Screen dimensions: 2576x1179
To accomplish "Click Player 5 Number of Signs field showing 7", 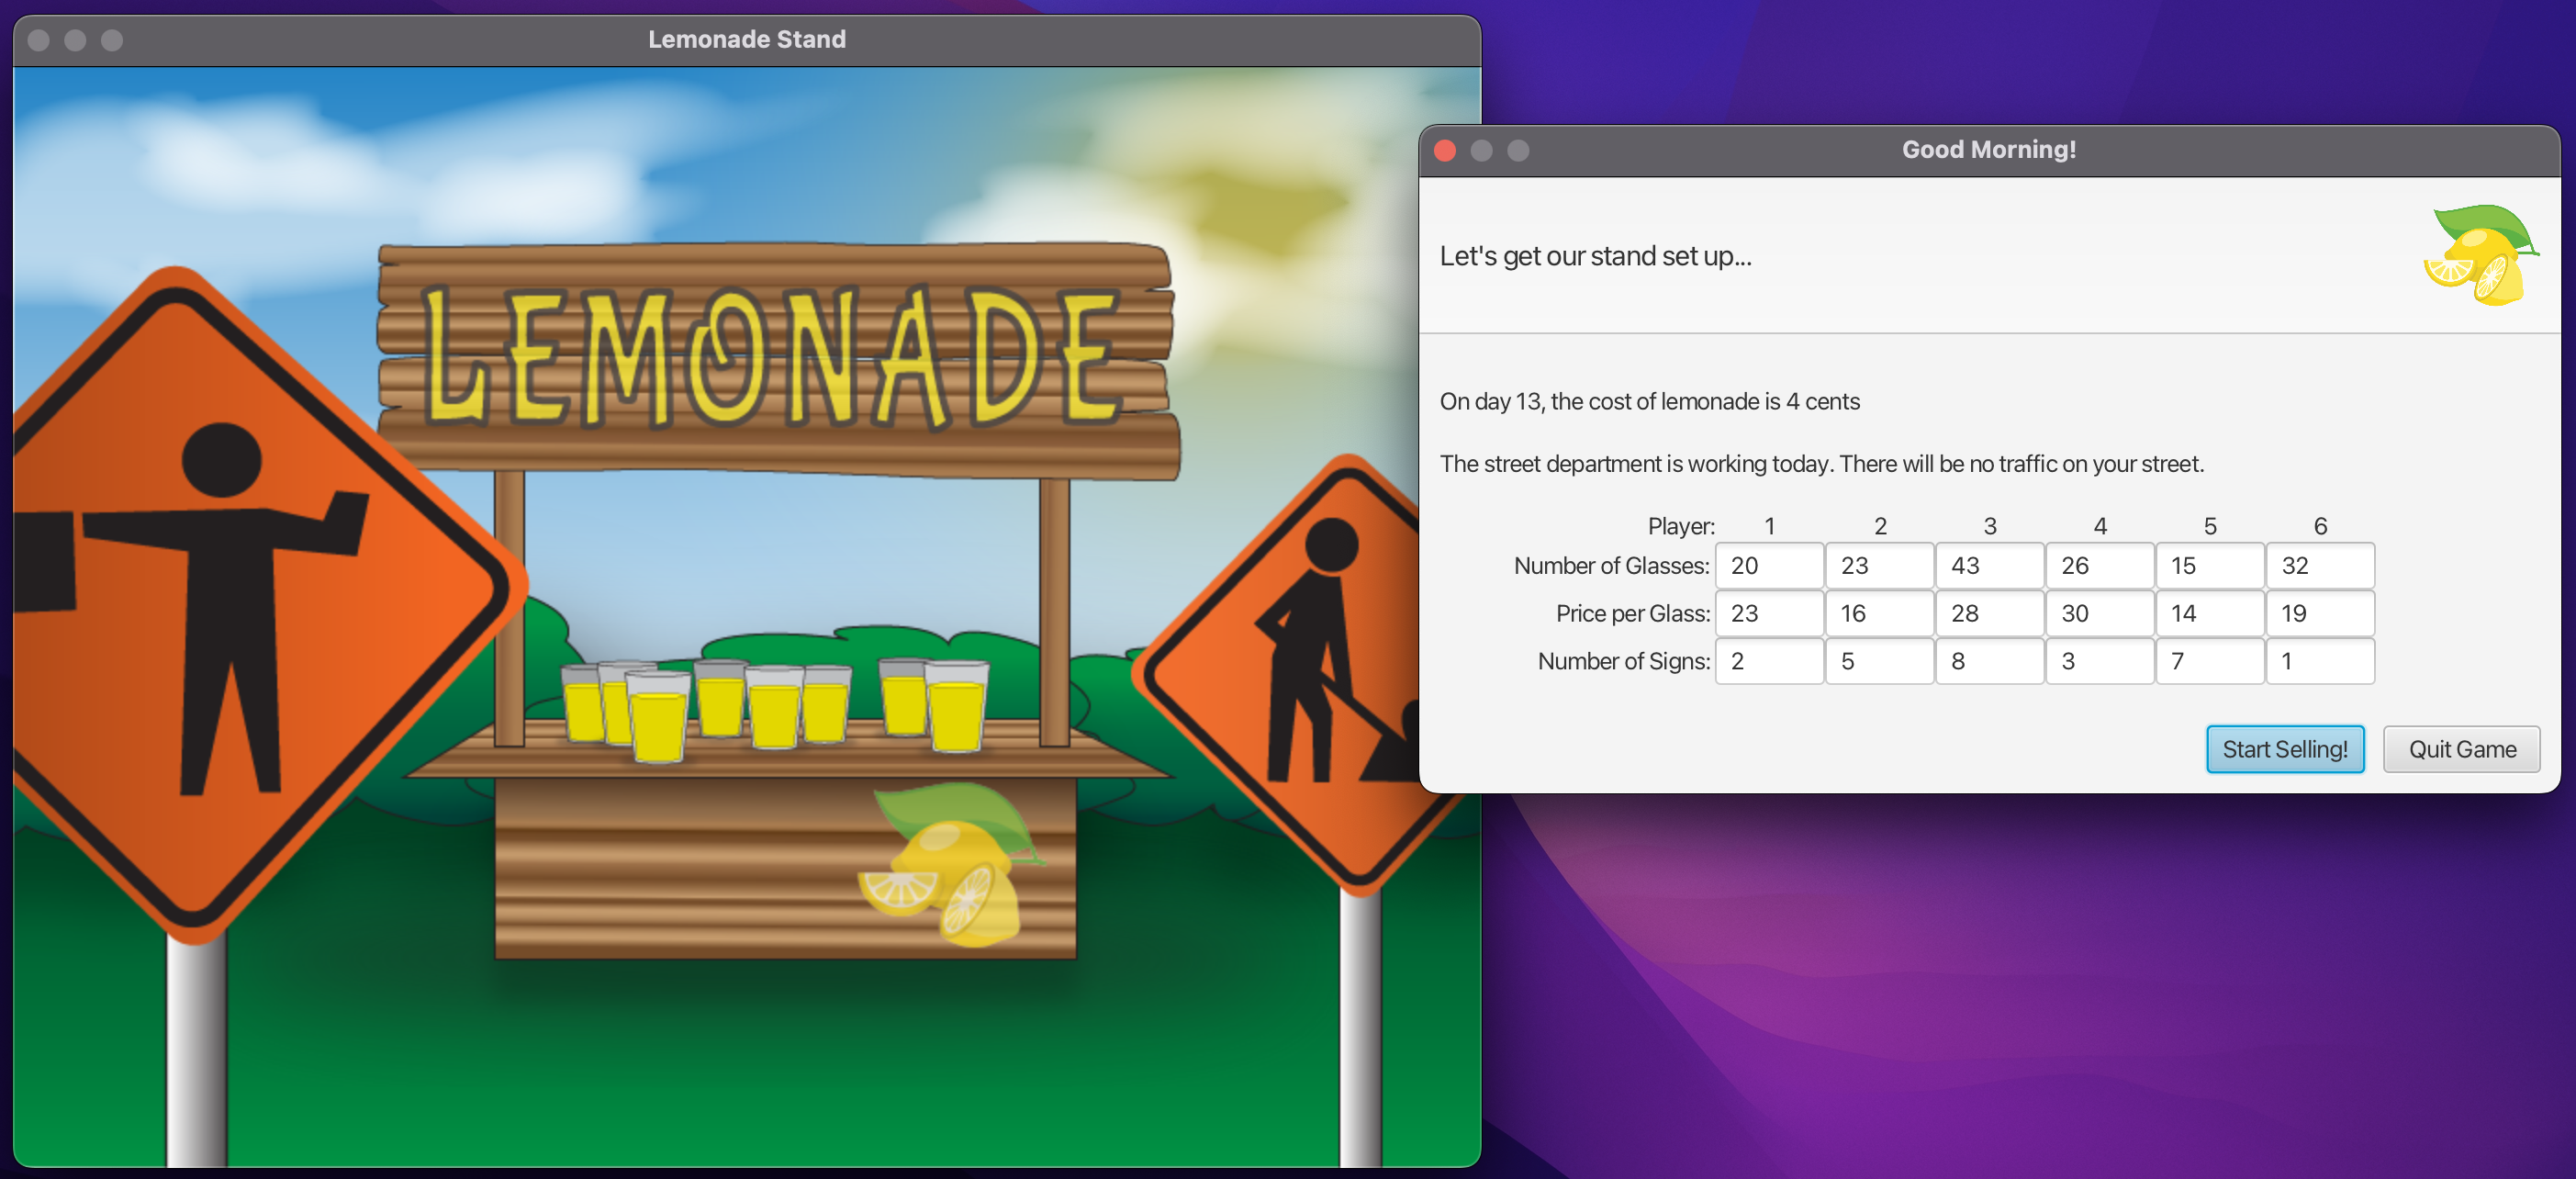I will [2208, 662].
